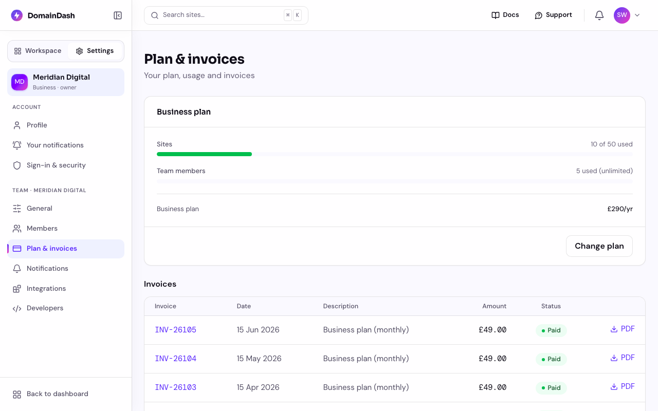
Task: Open Support chat icon
Action: coord(539,15)
